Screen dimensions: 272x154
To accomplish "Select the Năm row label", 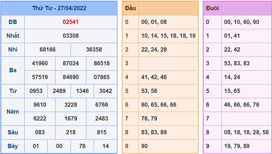I will coord(13,112).
